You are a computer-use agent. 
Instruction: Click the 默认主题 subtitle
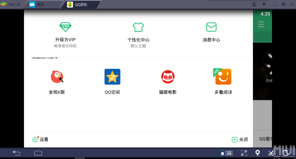click(x=138, y=46)
